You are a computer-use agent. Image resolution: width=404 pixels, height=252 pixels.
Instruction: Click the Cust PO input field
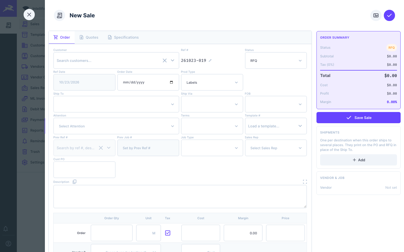[84, 170]
